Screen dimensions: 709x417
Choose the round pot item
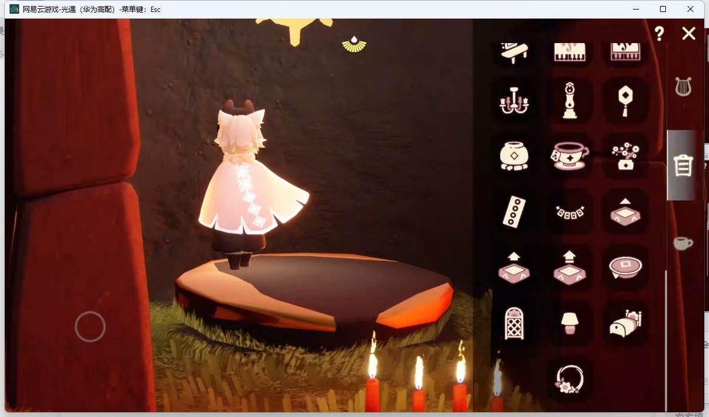514,156
